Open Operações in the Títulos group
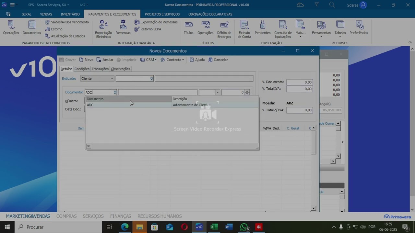This screenshot has width=415, height=233. click(x=205, y=28)
